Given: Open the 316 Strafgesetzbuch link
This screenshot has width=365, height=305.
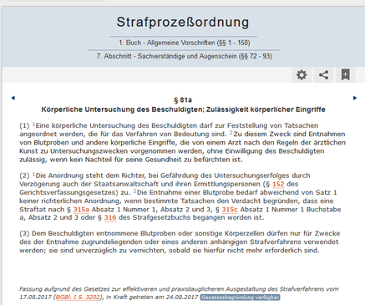Looking at the screenshot, I should [x=110, y=217].
